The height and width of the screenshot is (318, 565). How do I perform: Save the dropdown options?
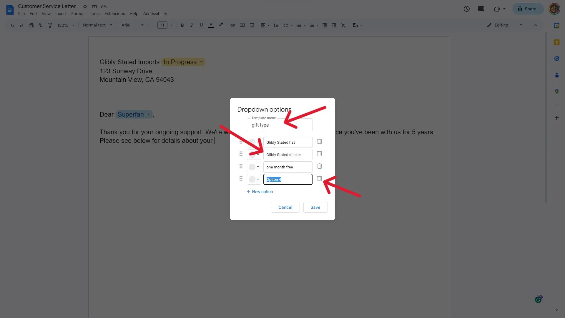[x=315, y=207]
